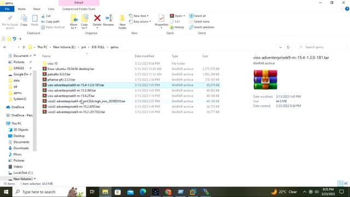350x197 pixels.
Task: Select vios-adventerprisek9-m-15.5.3M.tar file
Action: point(72,90)
